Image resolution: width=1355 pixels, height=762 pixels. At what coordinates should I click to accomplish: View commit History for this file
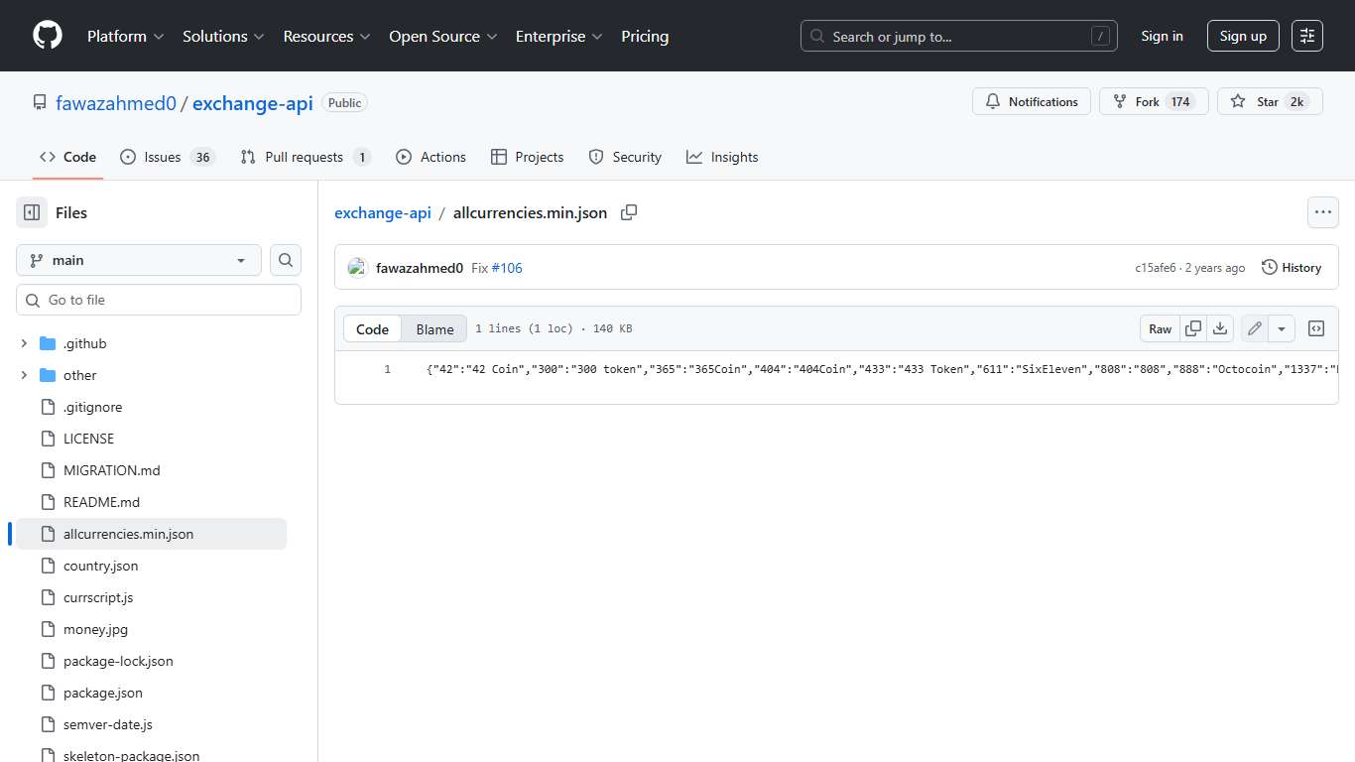point(1292,267)
